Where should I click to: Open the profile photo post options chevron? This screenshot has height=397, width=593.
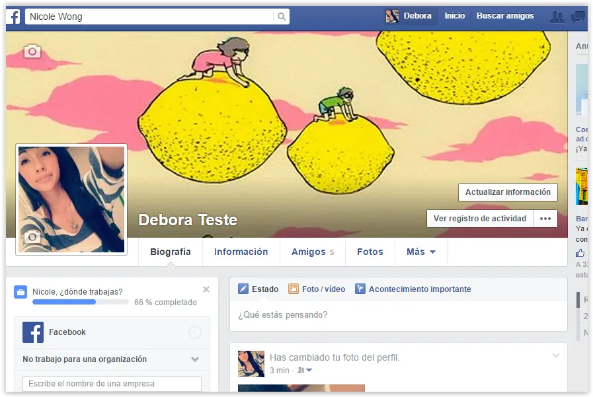555,355
